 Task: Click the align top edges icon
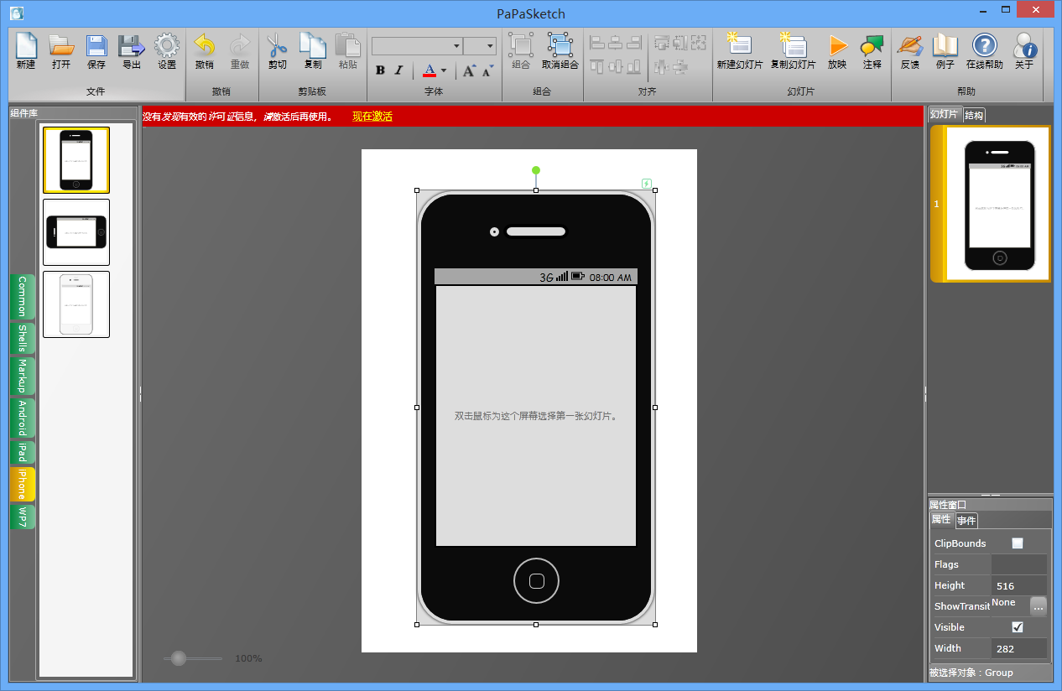pos(597,66)
